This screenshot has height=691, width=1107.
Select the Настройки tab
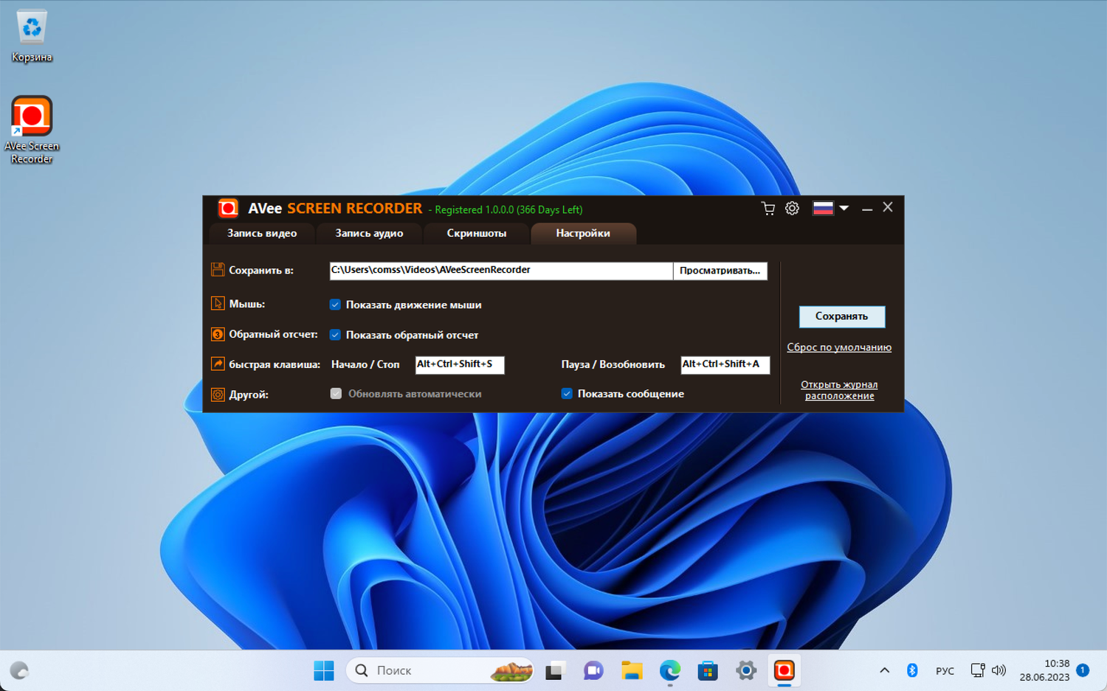point(583,233)
